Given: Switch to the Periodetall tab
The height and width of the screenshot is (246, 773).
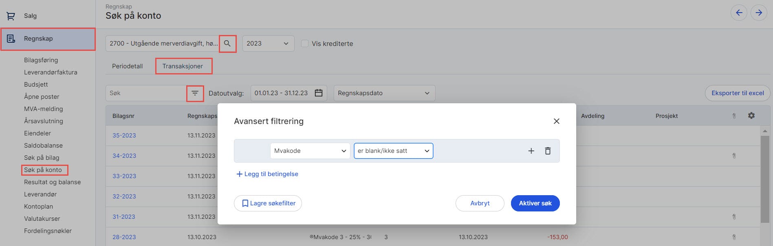Looking at the screenshot, I should point(127,66).
